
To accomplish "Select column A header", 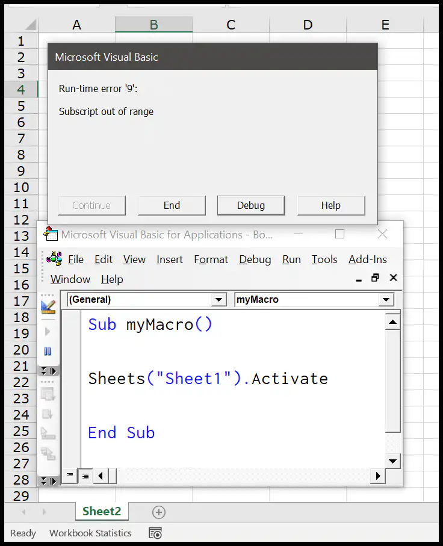I will click(x=76, y=25).
